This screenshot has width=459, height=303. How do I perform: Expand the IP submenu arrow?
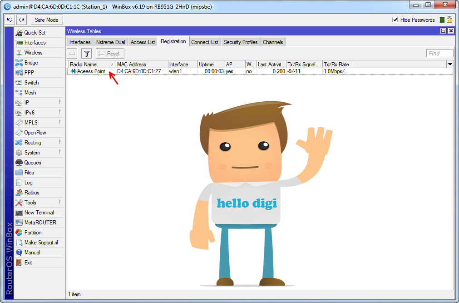[x=60, y=102]
